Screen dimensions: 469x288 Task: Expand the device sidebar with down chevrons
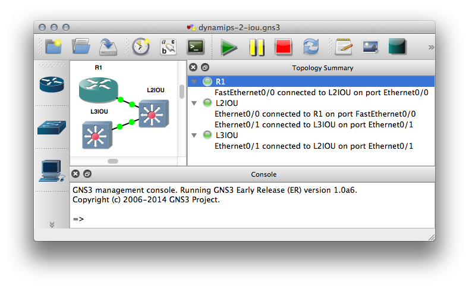(x=52, y=224)
